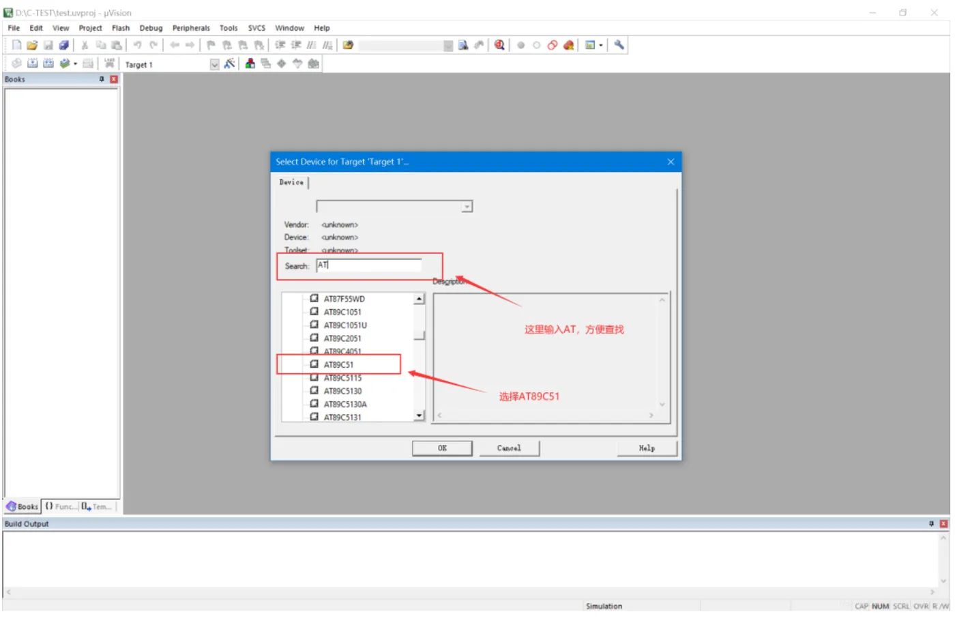Select the Device tab in dialog
The height and width of the screenshot is (627, 955).
tap(291, 182)
